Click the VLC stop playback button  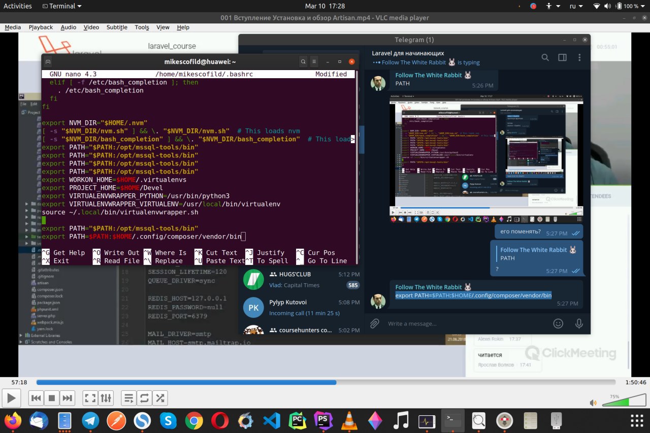51,398
